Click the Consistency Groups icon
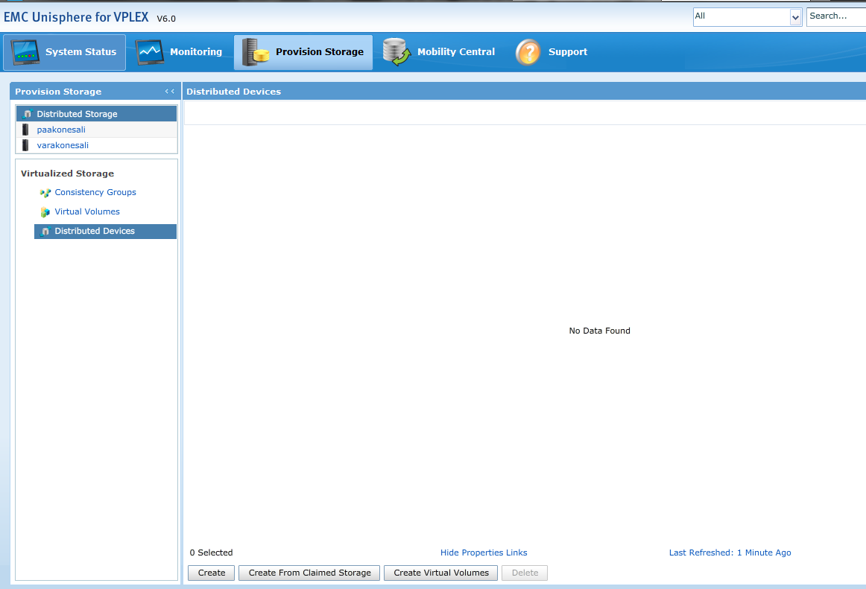 (x=45, y=193)
